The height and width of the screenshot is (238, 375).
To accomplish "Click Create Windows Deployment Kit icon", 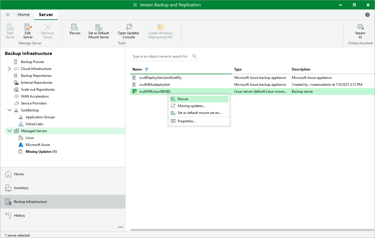I will [x=160, y=31].
